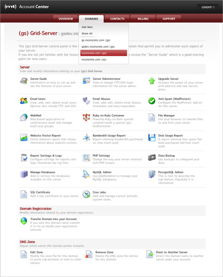Select gsdev.inconcrete.com (gs) menu entry

tap(98, 47)
